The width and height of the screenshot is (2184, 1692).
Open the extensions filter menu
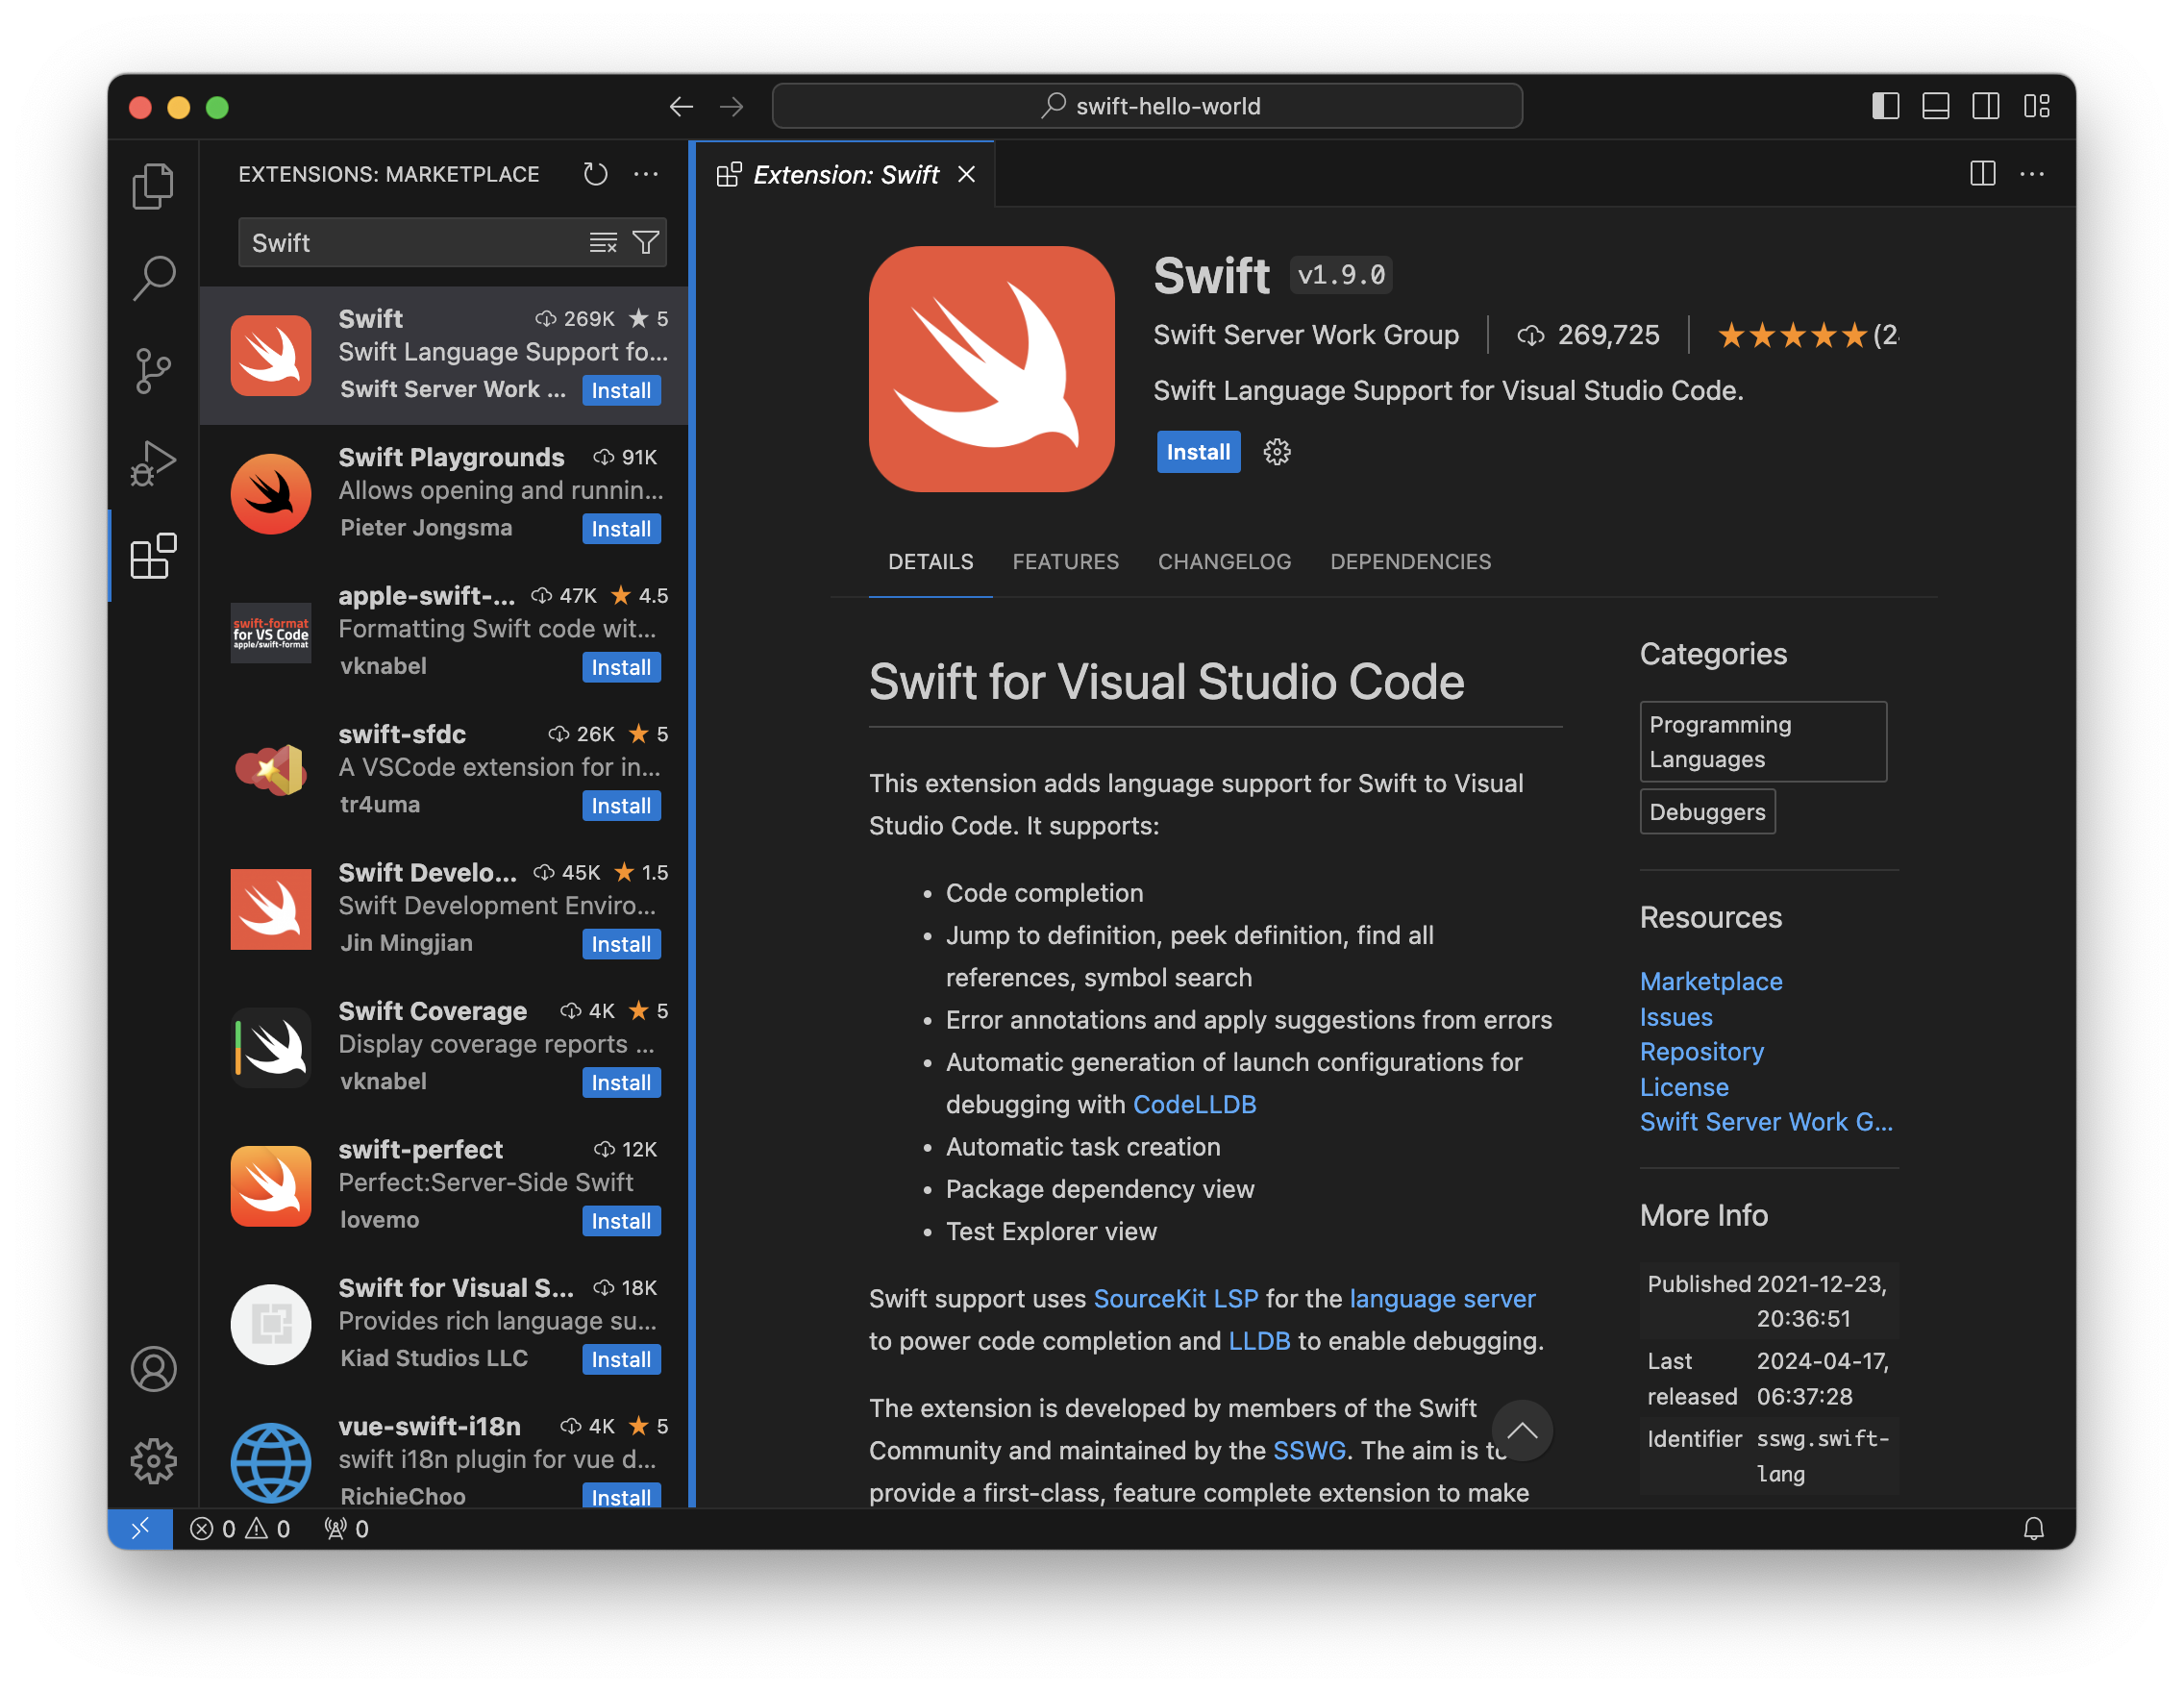(646, 243)
